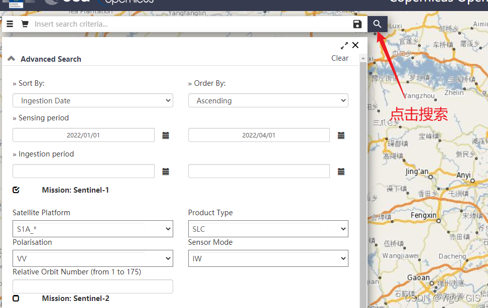Open the Order By Ascending dropdown
This screenshot has height=308, width=488.
point(268,100)
